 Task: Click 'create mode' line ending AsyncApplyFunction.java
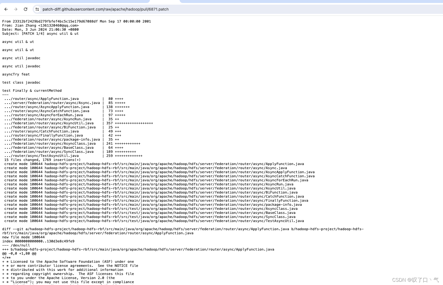(159, 172)
